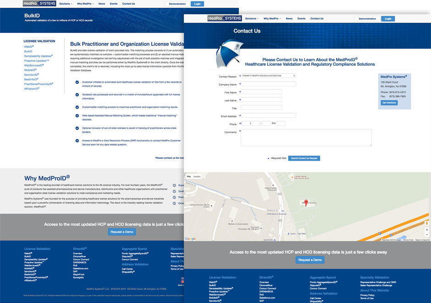Zoom out on the map with minus button
The height and width of the screenshot is (303, 431).
click(x=427, y=235)
